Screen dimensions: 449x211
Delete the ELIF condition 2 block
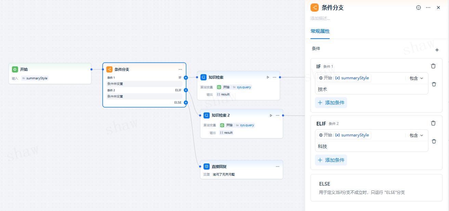pos(433,123)
